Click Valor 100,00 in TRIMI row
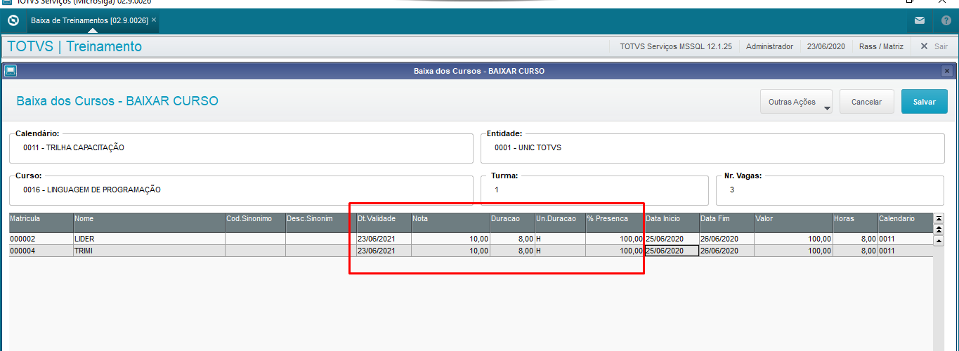 click(793, 251)
